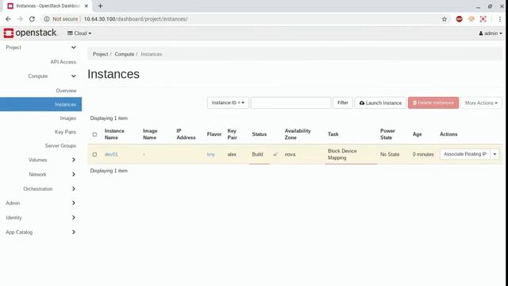Expand the Admin sidebar section
This screenshot has width=508, height=286.
click(74, 203)
